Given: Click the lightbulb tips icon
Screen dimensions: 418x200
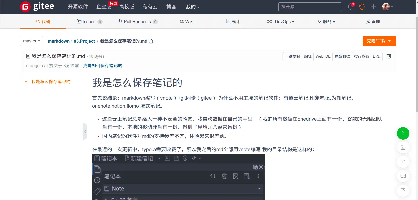Looking at the screenshot, I should tap(362, 7).
